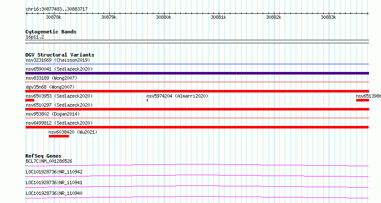Click the 30878k ruler position

click(54, 17)
